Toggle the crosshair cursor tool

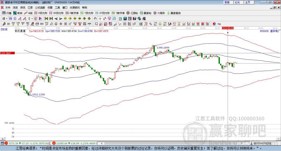tap(100, 19)
